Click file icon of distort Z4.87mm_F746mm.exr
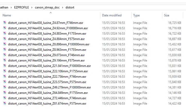 pyautogui.click(x=5, y=23)
